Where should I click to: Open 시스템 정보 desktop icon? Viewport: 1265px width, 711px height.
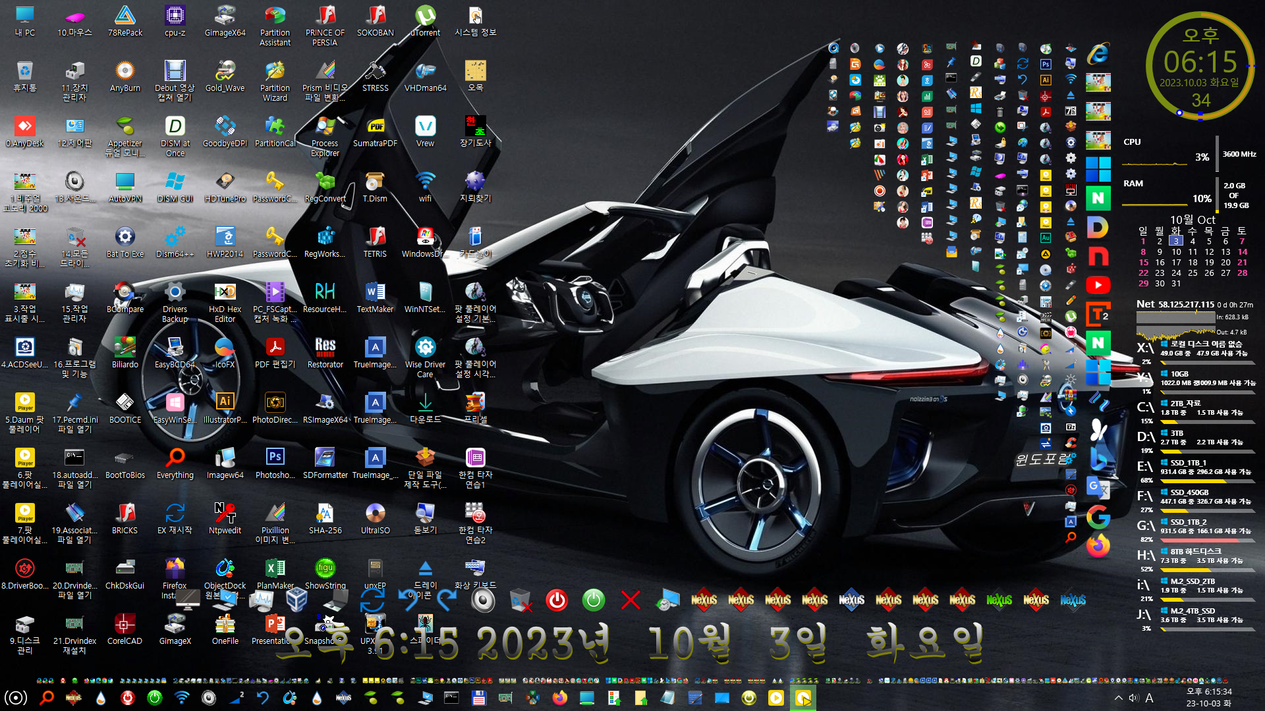tap(475, 21)
